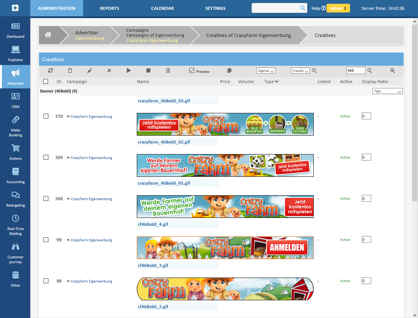Switch to the Calendar tab

coord(163,8)
